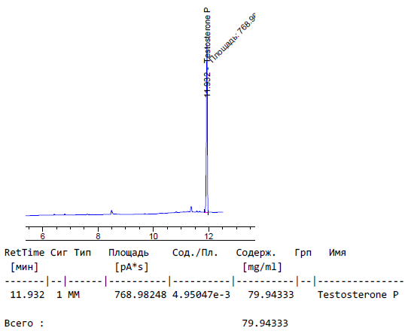Click the Testosterone P name in table
This screenshot has width=405, height=334.
pos(358,295)
